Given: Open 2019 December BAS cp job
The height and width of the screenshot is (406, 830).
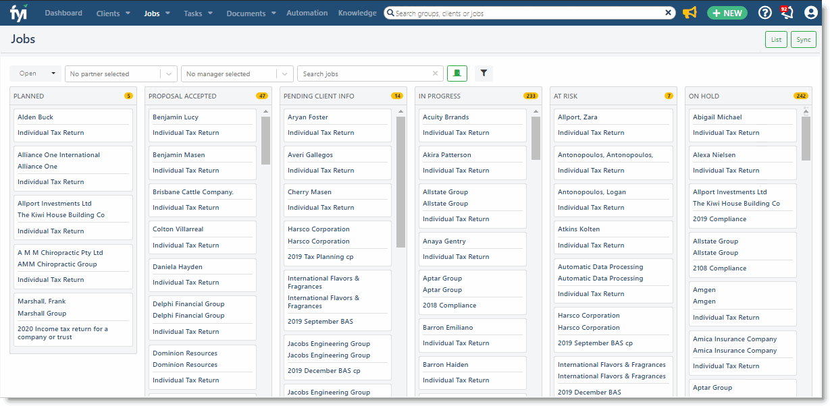Looking at the screenshot, I should click(324, 370).
